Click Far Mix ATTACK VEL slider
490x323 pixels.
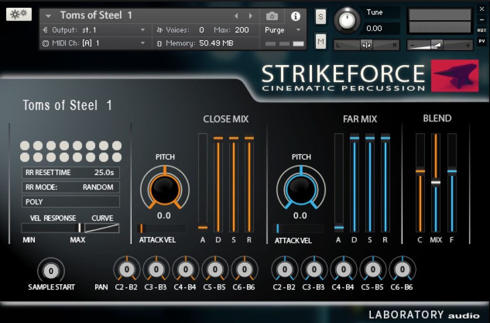click(298, 228)
